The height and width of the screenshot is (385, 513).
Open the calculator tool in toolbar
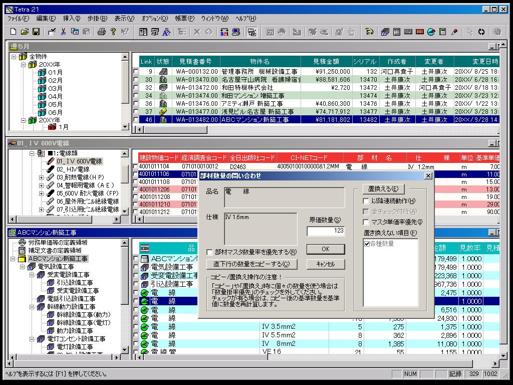click(x=396, y=32)
